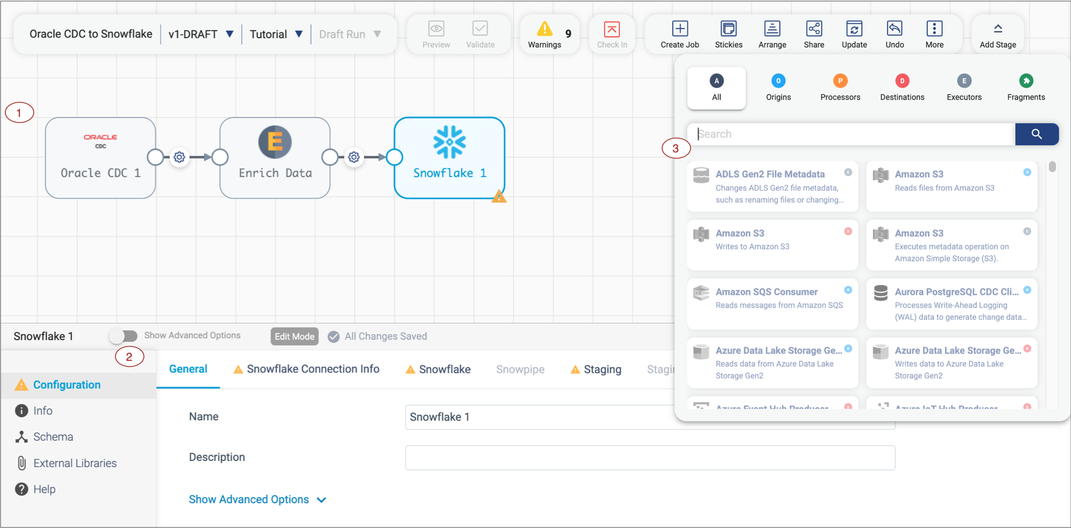This screenshot has width=1071, height=528.
Task: Switch to the Staging tab
Action: click(x=596, y=369)
